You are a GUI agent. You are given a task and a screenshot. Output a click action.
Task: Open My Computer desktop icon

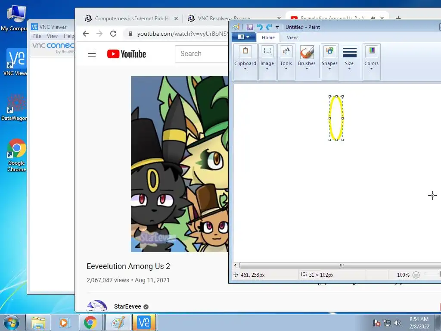coord(14,18)
